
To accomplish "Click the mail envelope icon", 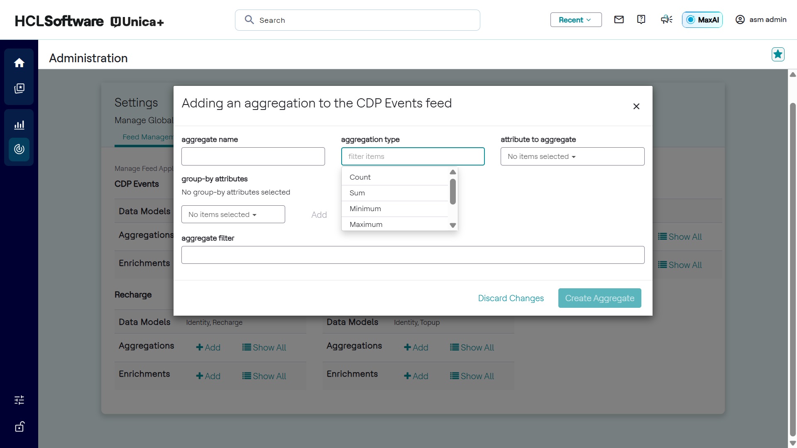I will (x=619, y=19).
